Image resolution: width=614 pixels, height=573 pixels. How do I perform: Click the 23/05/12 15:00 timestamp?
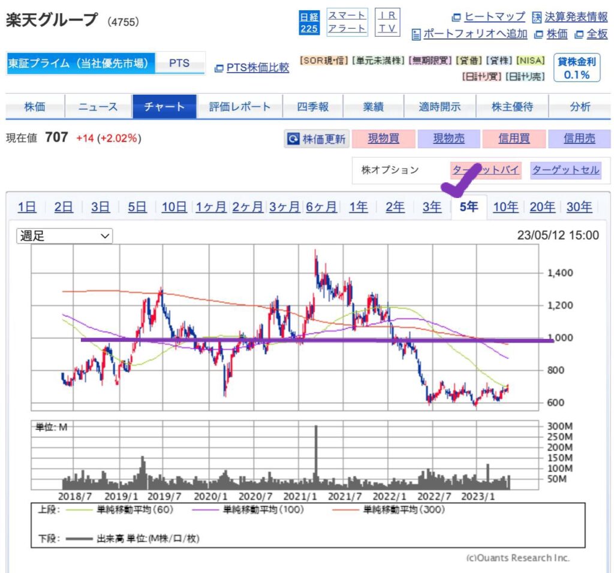pos(558,235)
